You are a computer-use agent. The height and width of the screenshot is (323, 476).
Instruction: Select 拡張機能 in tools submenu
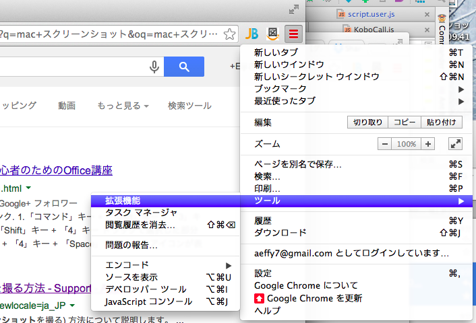click(x=165, y=201)
